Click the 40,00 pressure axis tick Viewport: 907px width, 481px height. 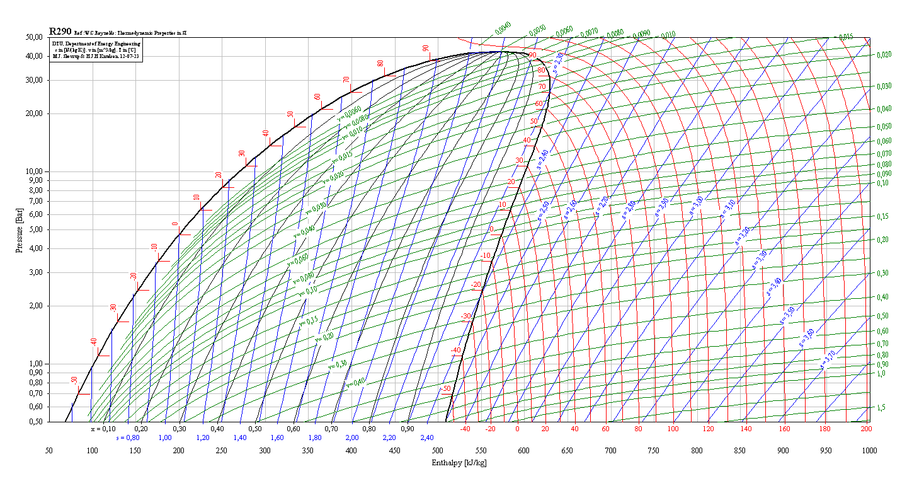(33, 56)
